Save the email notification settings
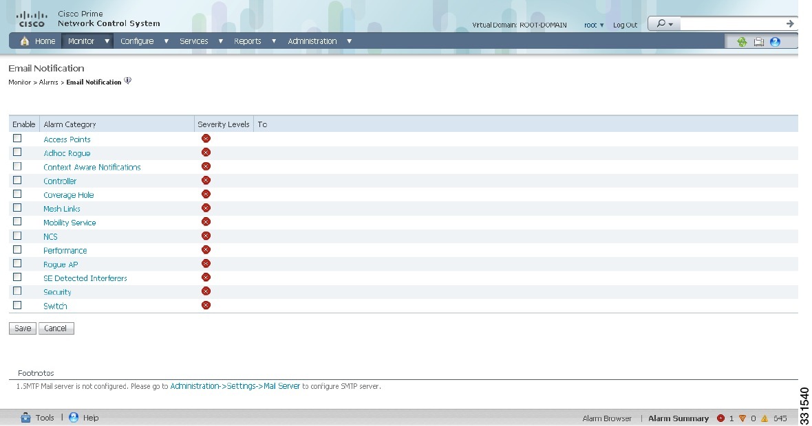This screenshot has height=426, width=812. [23, 328]
